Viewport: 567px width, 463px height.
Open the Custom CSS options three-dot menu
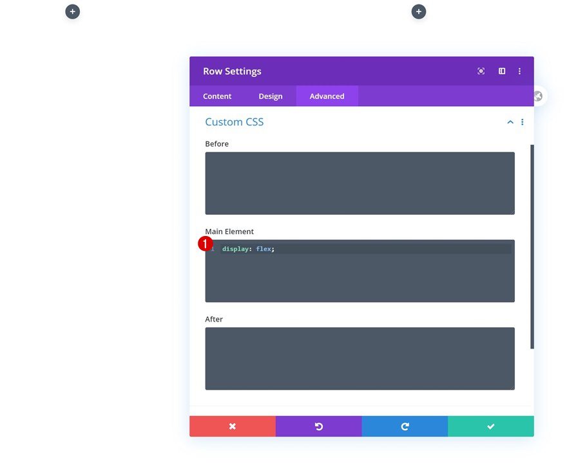point(523,122)
